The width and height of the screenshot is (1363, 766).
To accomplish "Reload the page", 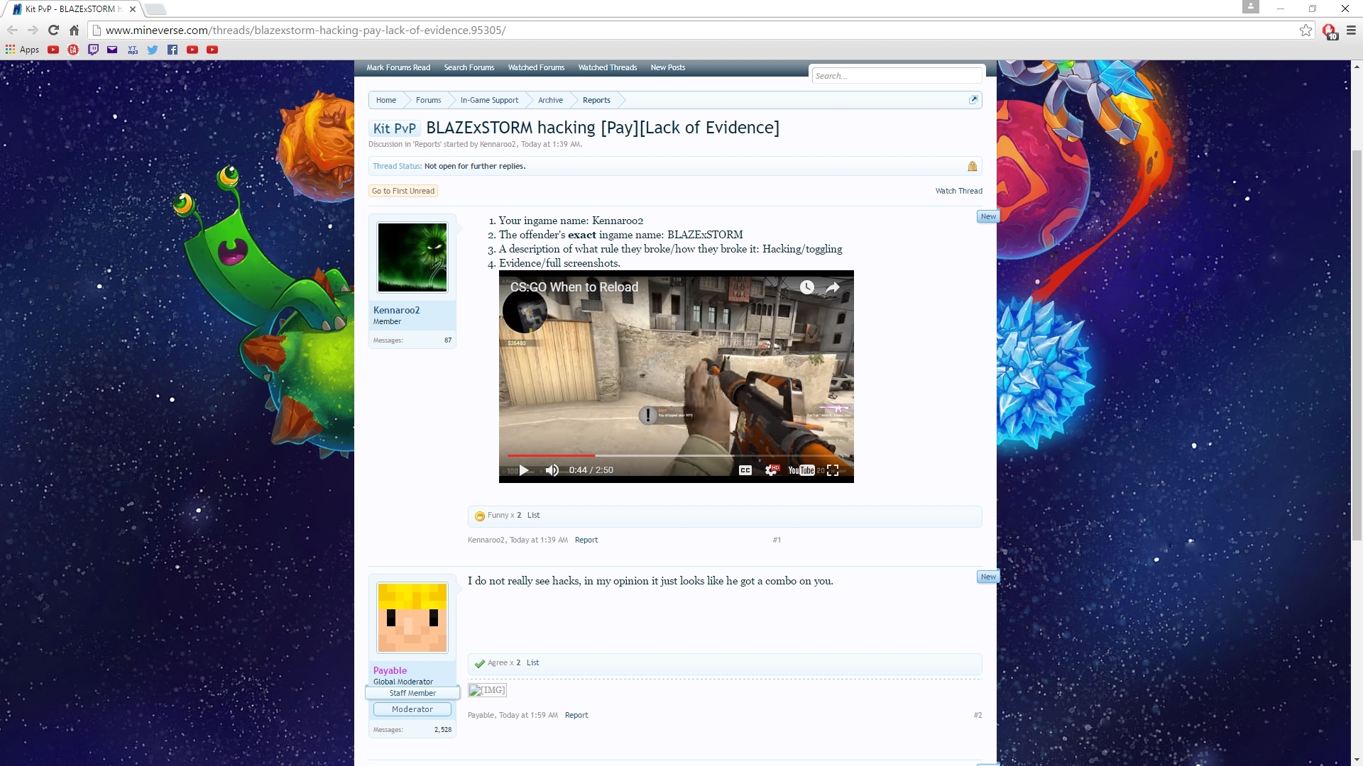I will click(53, 30).
